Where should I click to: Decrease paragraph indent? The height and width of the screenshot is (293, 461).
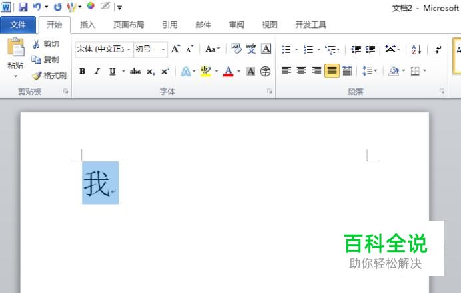pyautogui.click(x=356, y=49)
